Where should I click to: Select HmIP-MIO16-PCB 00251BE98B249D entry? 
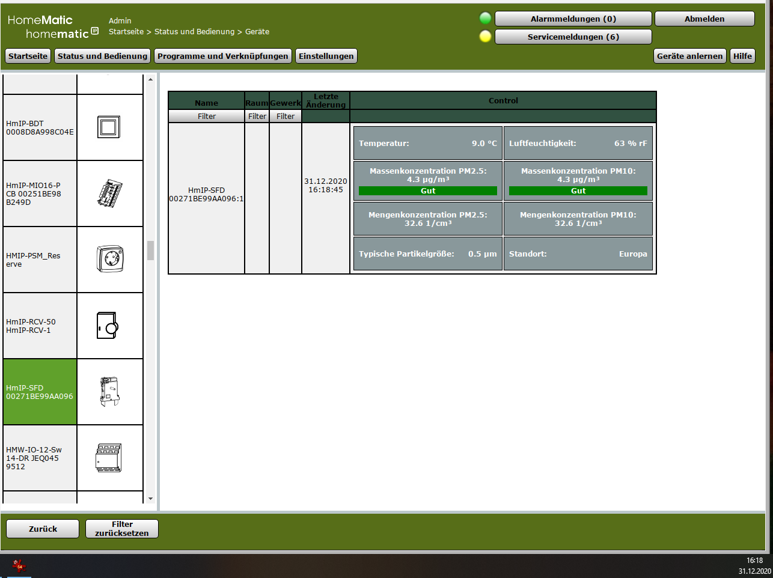pyautogui.click(x=40, y=193)
